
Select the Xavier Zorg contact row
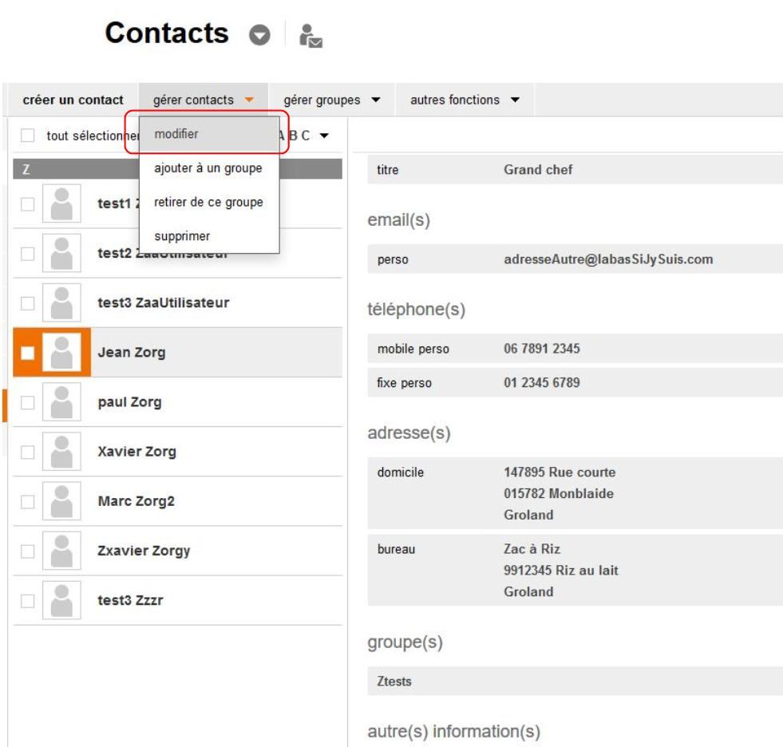click(x=200, y=452)
